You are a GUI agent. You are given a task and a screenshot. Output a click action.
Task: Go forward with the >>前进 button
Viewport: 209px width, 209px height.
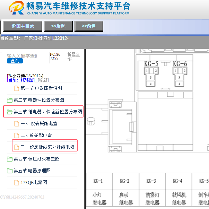click(89, 26)
